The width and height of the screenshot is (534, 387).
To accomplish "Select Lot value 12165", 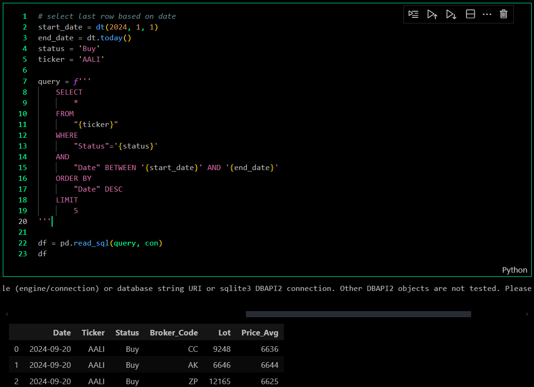I will coord(220,381).
